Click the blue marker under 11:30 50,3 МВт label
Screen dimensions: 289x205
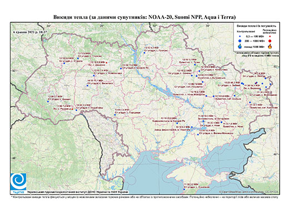tap(203, 121)
